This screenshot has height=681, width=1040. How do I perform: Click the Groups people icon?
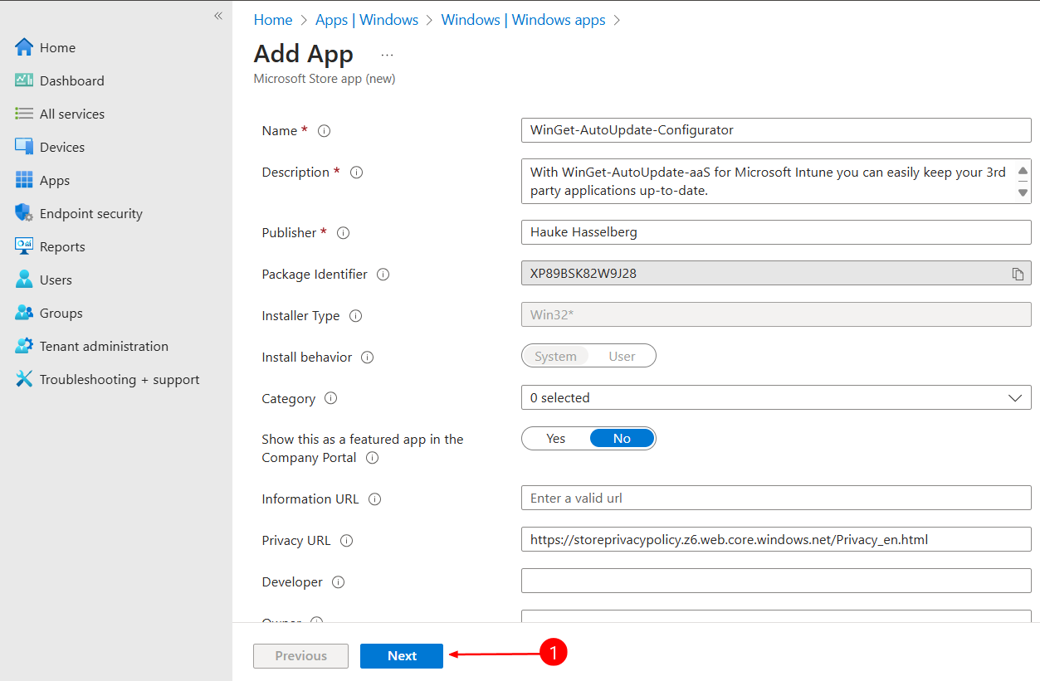tap(24, 313)
